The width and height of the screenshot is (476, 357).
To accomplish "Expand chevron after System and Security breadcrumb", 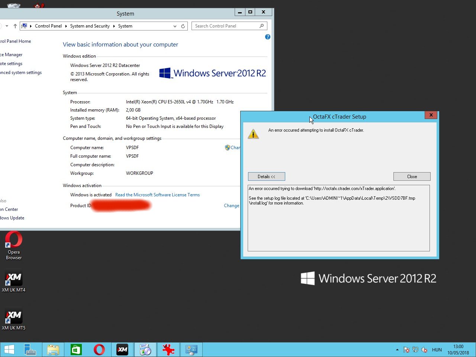I will (x=114, y=26).
